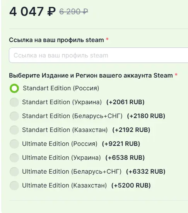Image resolution: width=188 pixels, height=213 pixels.
Task: Pick Ultimate Edition (Казахстан) radio option
Action: [x=14, y=186]
